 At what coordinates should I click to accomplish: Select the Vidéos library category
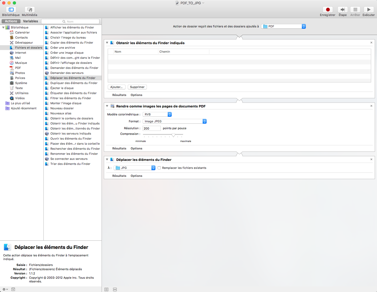[x=20, y=98]
